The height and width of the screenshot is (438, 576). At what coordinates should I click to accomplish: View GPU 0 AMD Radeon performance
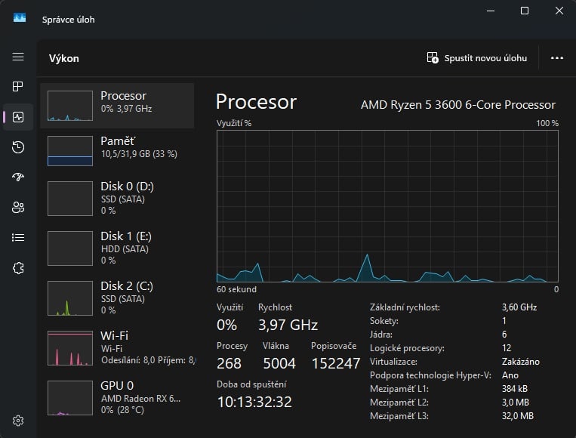click(x=117, y=397)
